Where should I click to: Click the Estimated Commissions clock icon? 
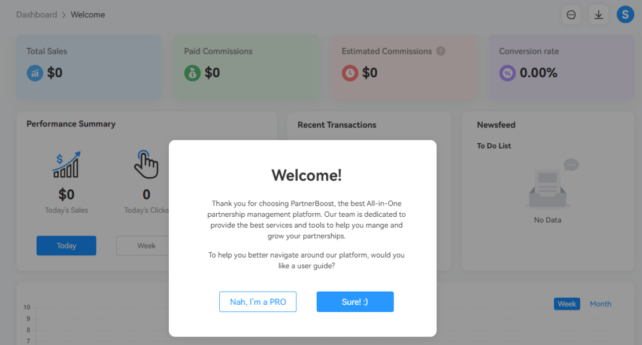click(350, 73)
